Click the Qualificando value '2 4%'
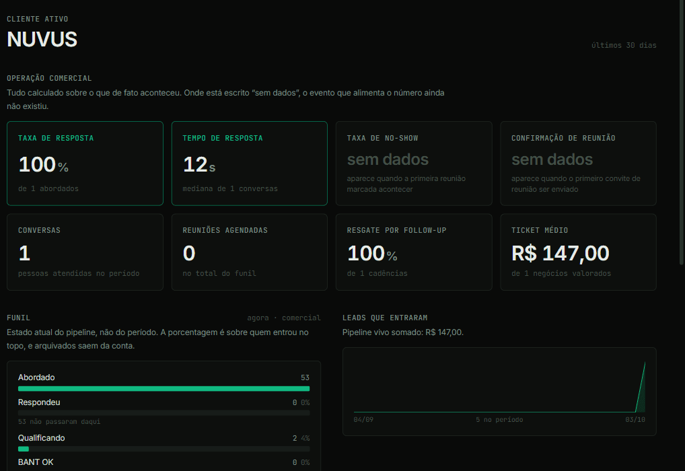Image resolution: width=685 pixels, height=471 pixels. [x=301, y=438]
